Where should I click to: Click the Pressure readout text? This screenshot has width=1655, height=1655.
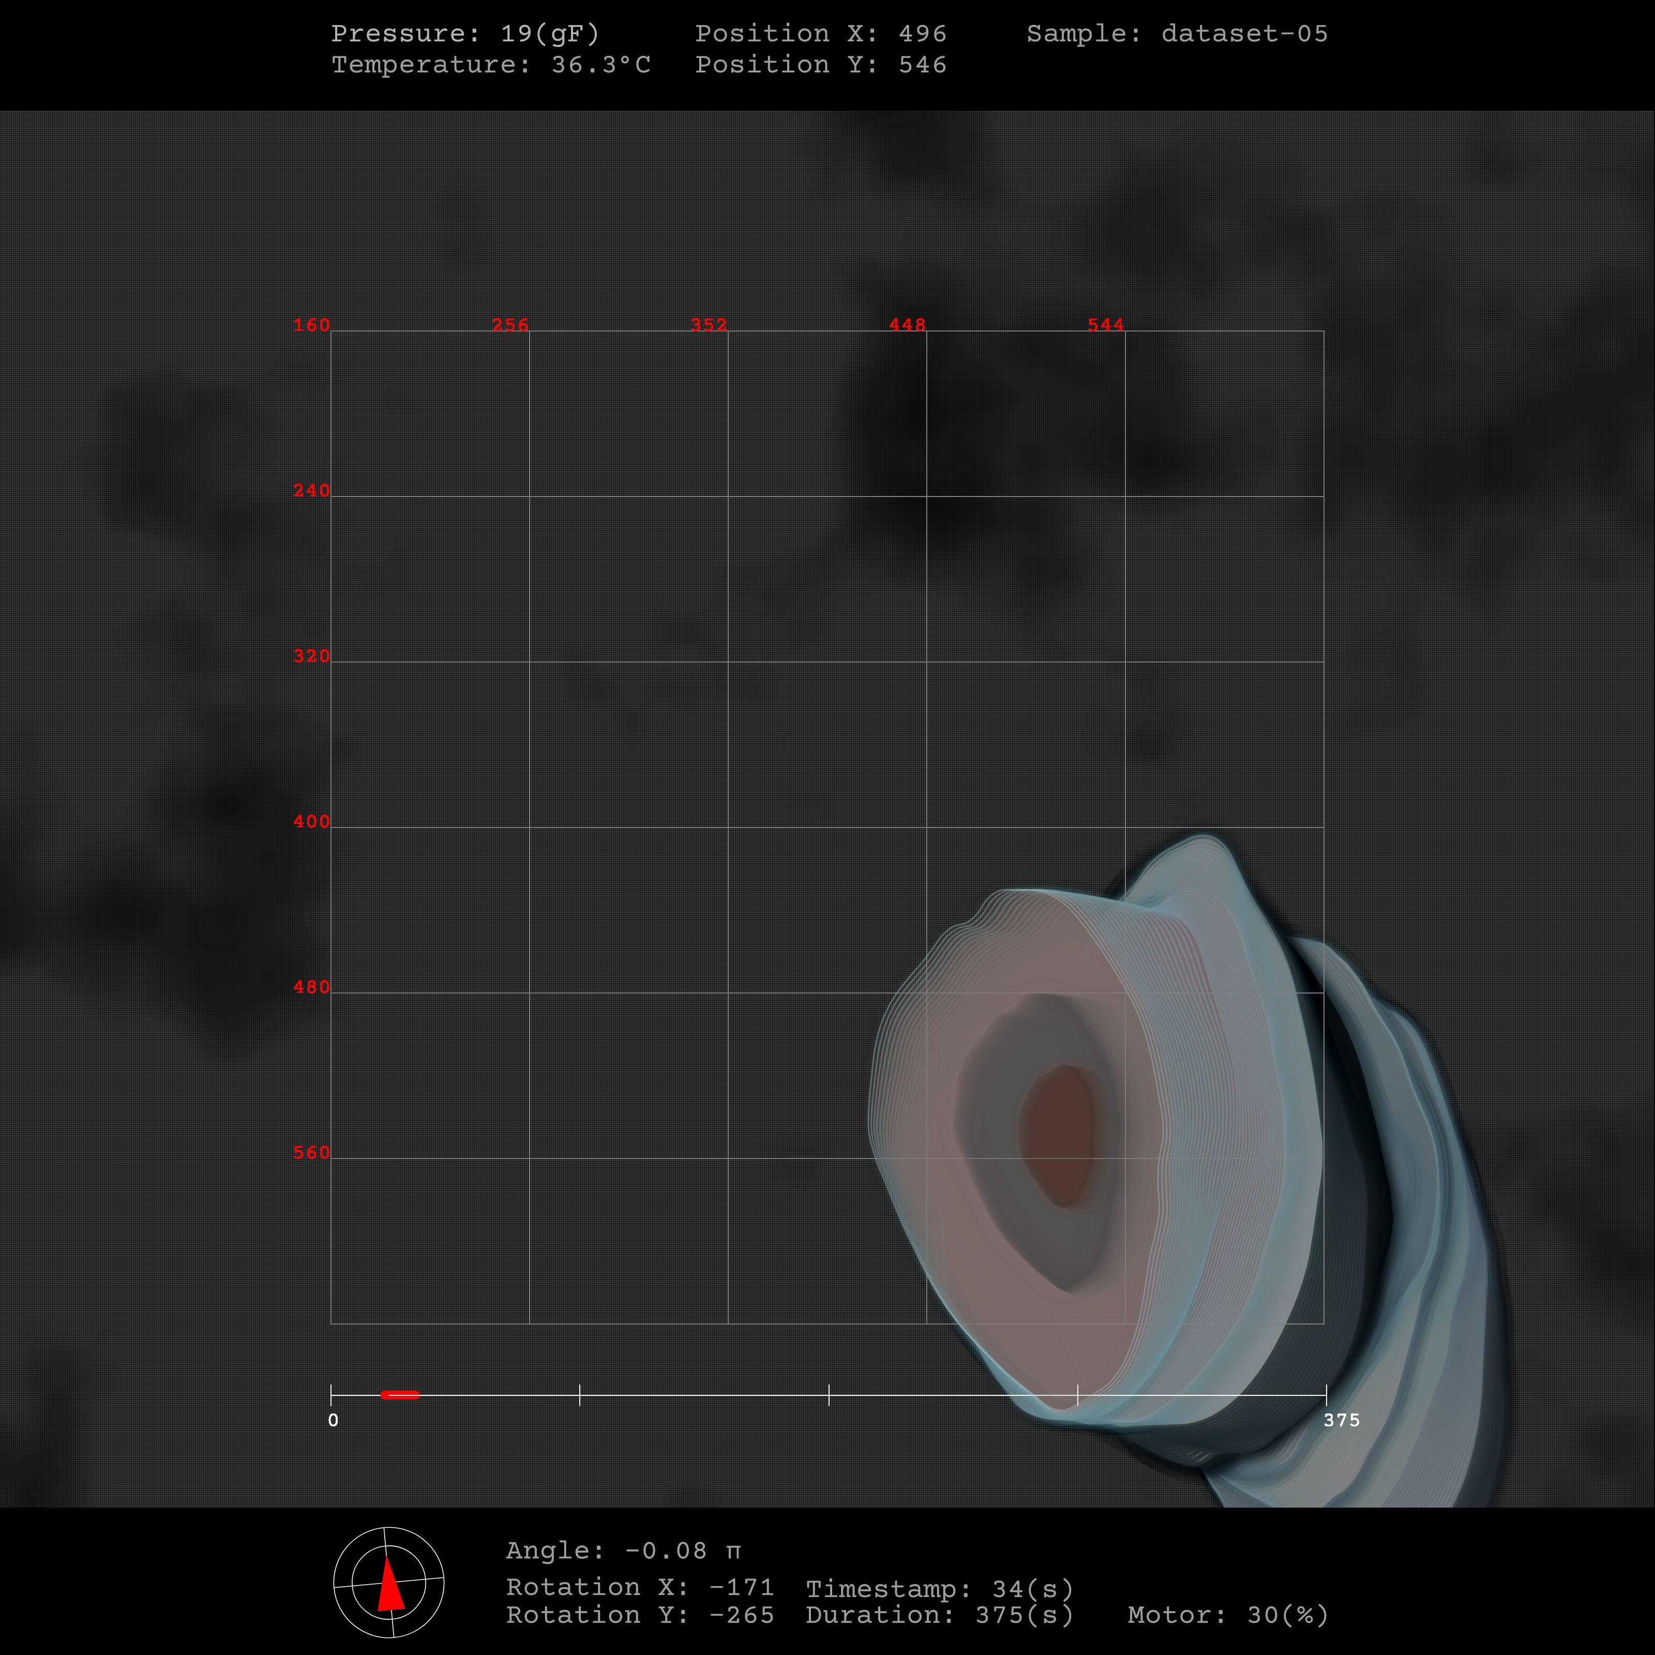[x=465, y=34]
